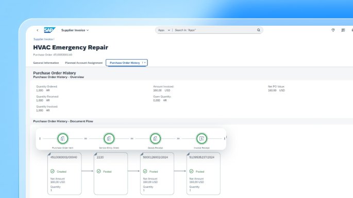353x198 pixels.
Task: Open the Apps search scope dropdown
Action: (164, 30)
